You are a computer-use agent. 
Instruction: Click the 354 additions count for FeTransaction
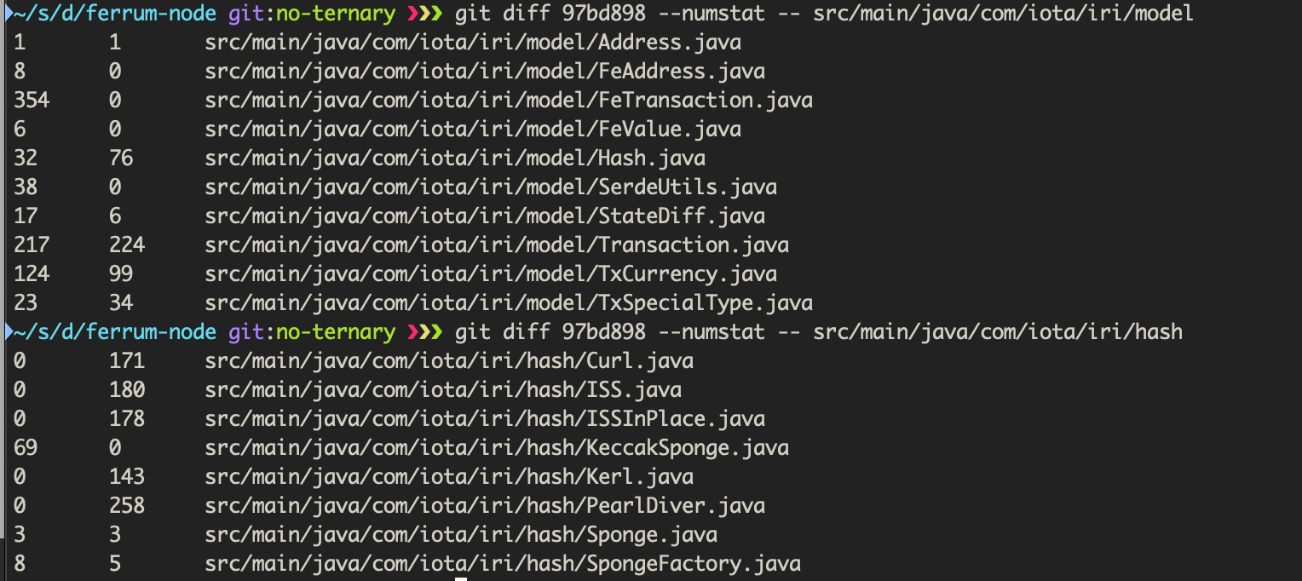click(32, 101)
